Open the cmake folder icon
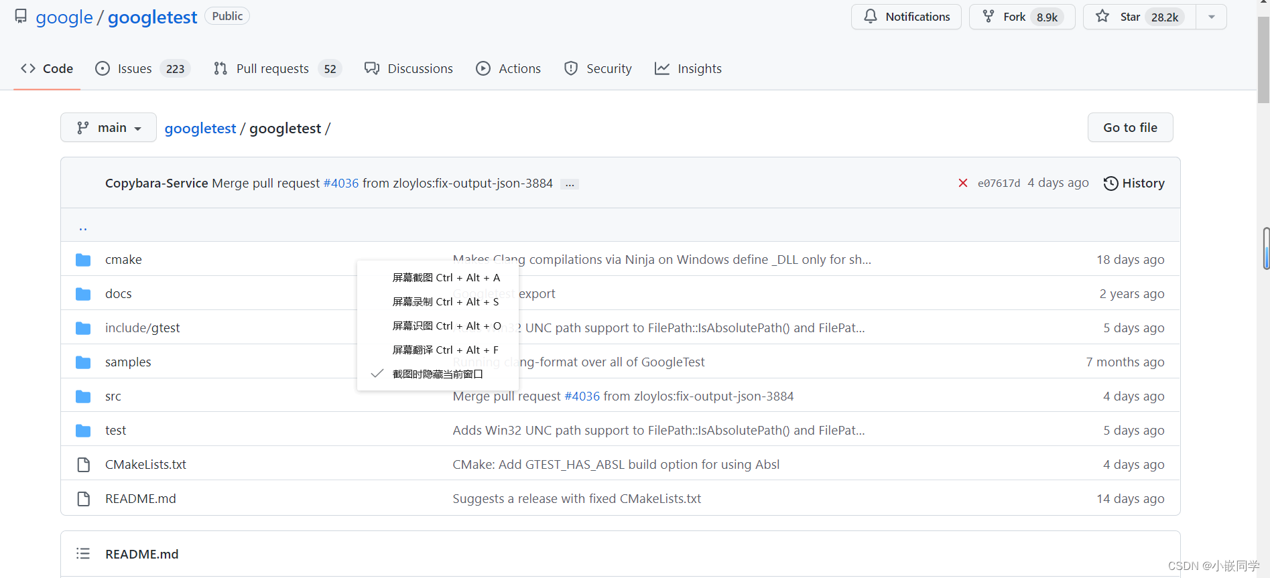The image size is (1270, 578). point(83,260)
